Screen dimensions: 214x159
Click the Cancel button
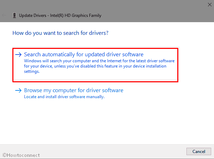coord(199,151)
